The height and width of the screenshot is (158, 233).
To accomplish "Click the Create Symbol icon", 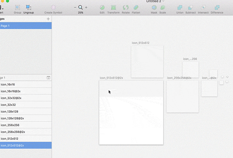I will [53, 8].
